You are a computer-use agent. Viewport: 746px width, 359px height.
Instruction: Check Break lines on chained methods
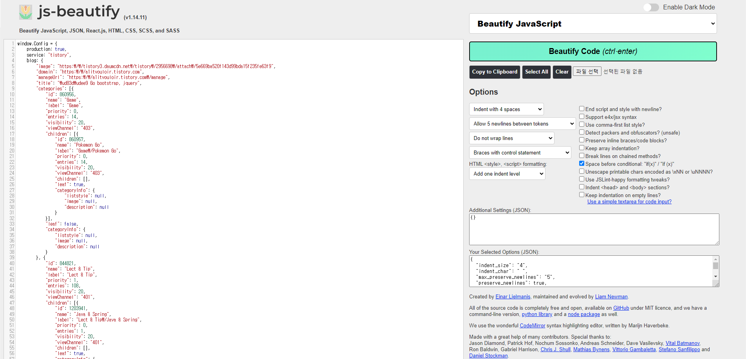582,156
